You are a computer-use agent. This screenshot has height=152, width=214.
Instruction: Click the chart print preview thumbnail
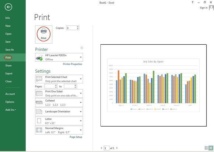153,85
